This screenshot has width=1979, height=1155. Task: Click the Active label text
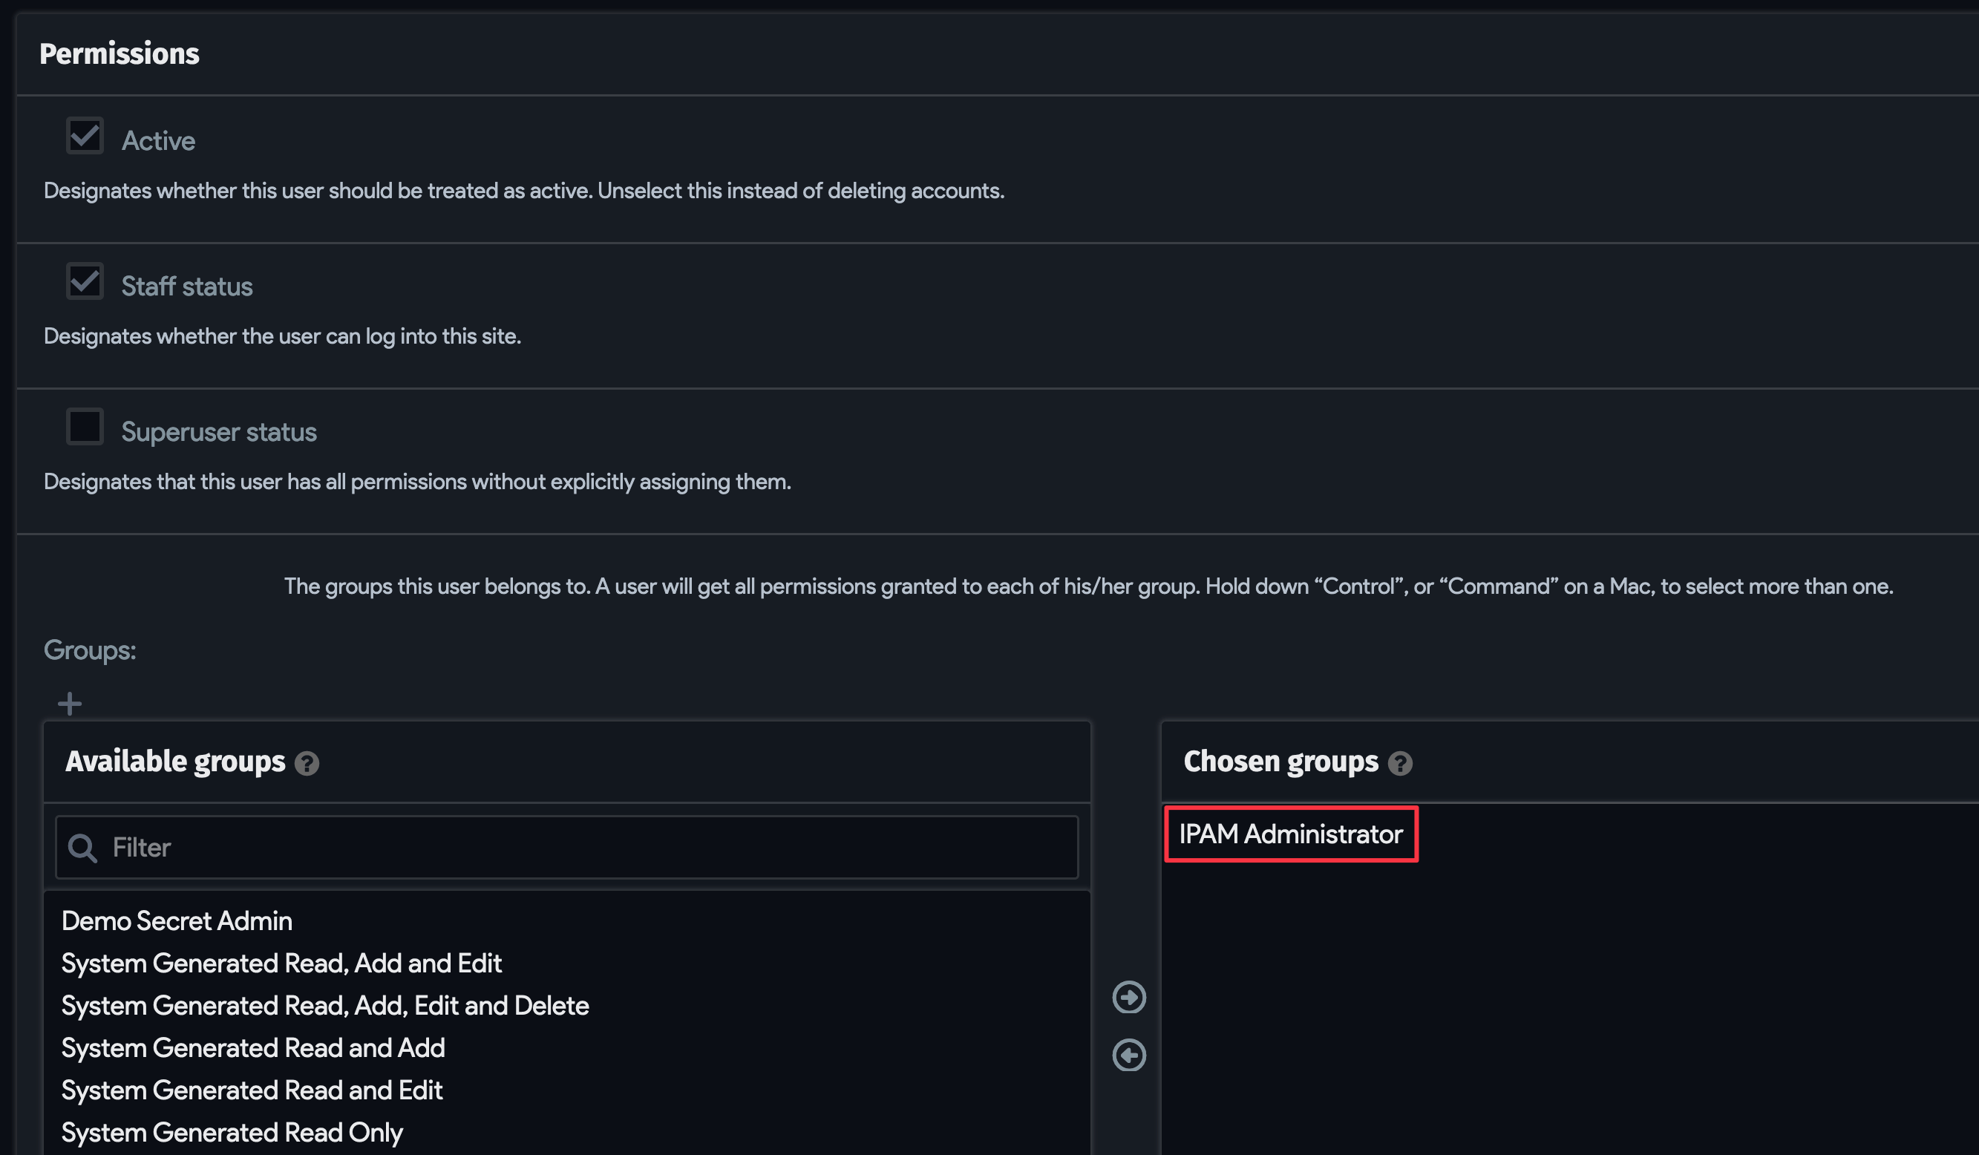pos(158,140)
